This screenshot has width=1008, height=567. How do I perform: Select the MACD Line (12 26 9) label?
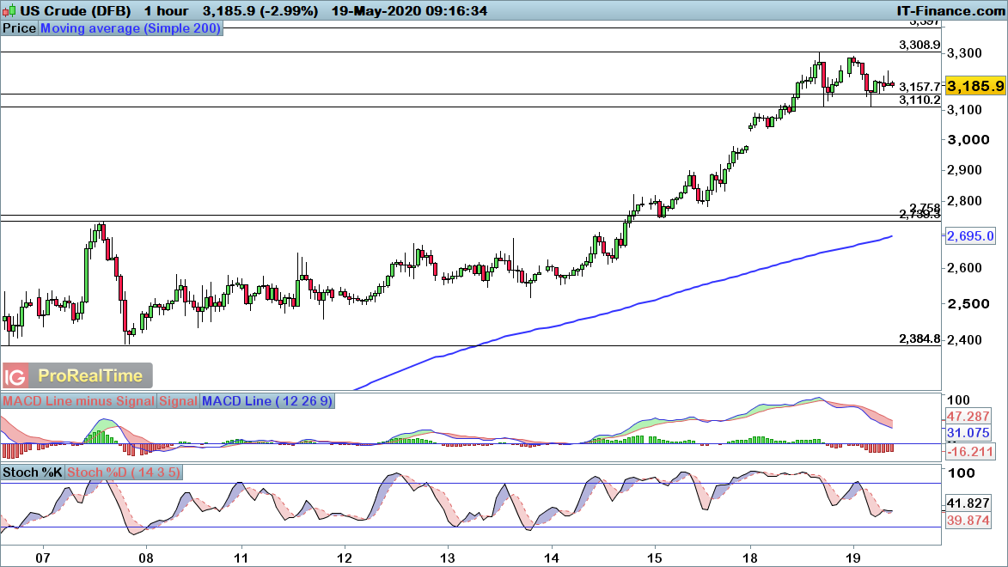point(266,401)
